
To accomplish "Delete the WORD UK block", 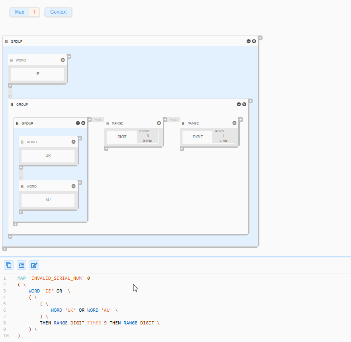I will point(73,142).
